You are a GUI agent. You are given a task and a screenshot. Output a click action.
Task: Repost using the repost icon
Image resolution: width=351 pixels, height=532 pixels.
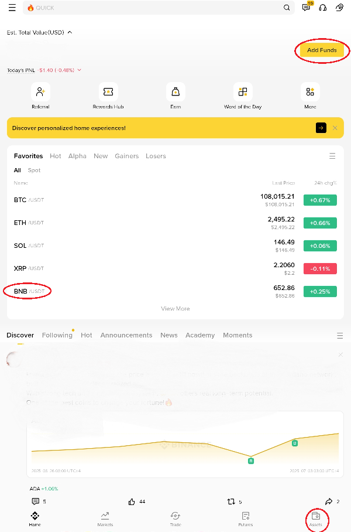pyautogui.click(x=231, y=502)
